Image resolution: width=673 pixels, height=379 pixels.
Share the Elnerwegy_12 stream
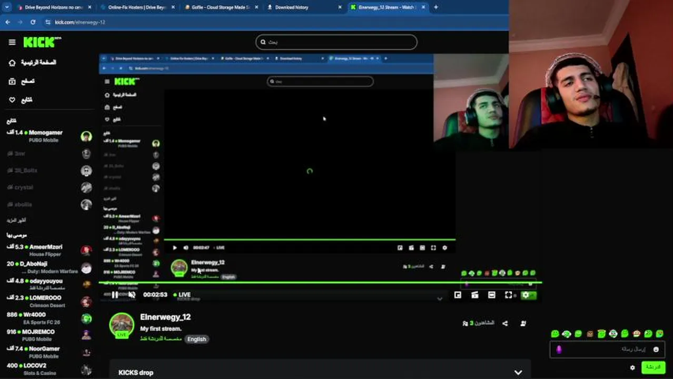click(505, 323)
